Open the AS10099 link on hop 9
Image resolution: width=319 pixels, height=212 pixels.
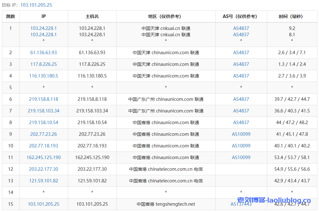click(241, 134)
